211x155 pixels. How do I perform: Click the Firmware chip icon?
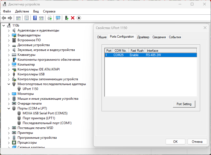[14, 40]
